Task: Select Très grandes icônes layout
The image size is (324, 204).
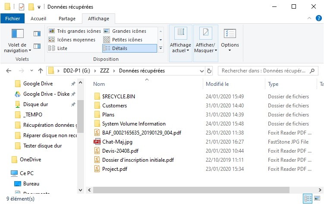Action: 75,31
